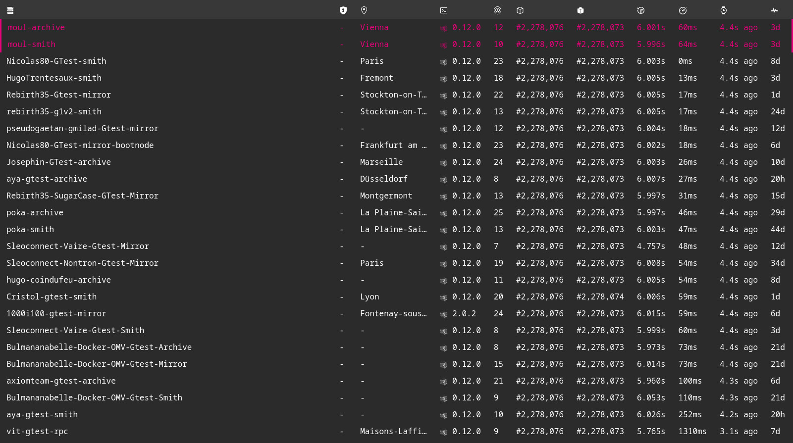The width and height of the screenshot is (793, 443).
Task: Click the vit-gtest-rpc node name
Action: point(37,432)
